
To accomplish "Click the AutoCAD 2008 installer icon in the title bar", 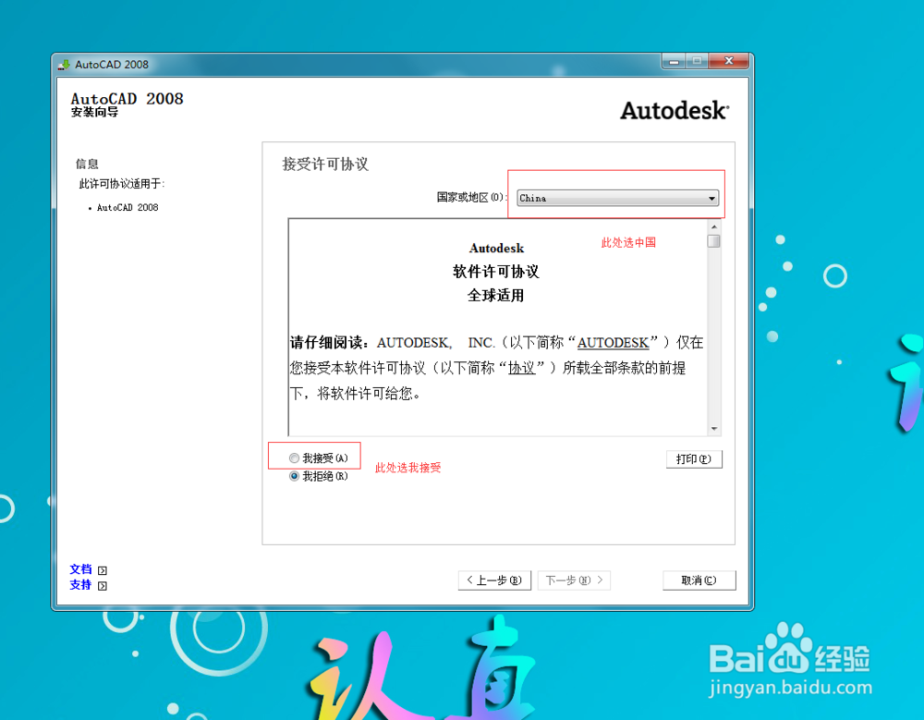I will (64, 65).
